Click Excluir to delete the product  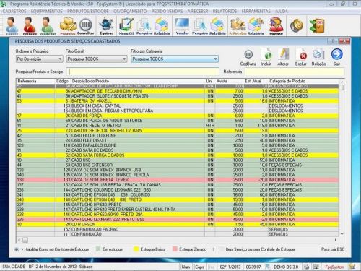coord(301,57)
